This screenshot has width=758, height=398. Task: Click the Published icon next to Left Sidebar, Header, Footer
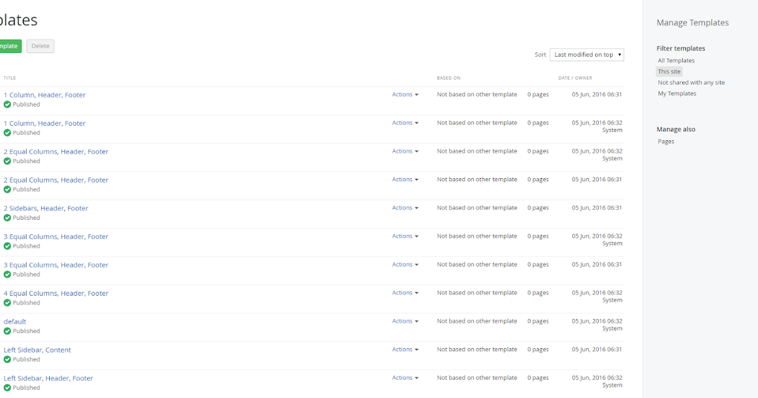pyautogui.click(x=6, y=387)
